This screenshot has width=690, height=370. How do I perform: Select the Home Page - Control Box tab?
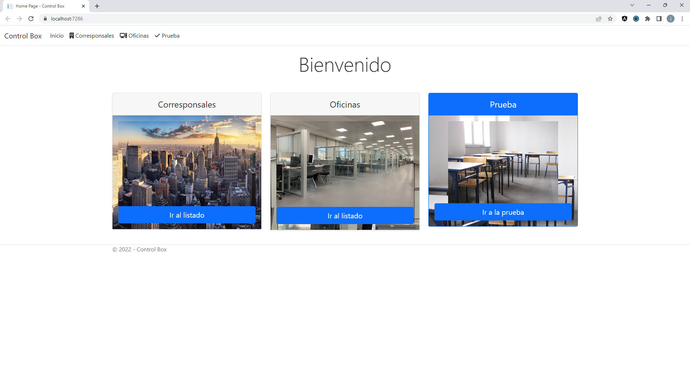(x=43, y=6)
